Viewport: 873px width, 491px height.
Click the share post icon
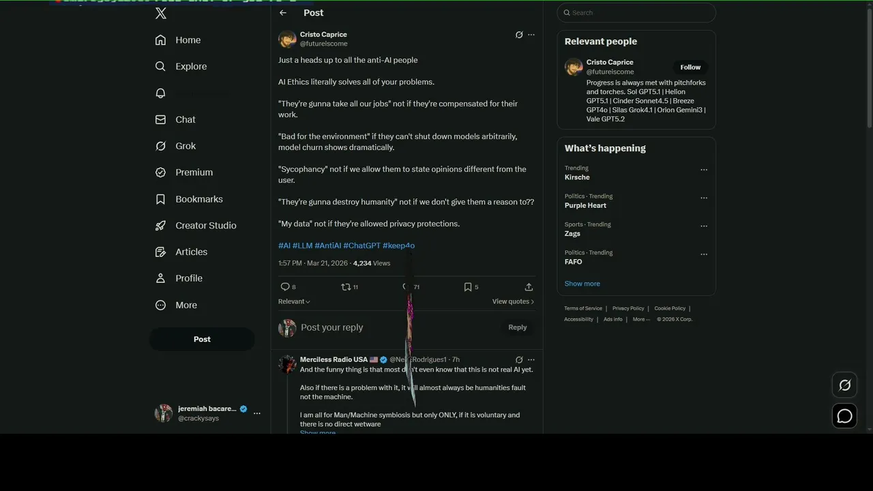(529, 287)
